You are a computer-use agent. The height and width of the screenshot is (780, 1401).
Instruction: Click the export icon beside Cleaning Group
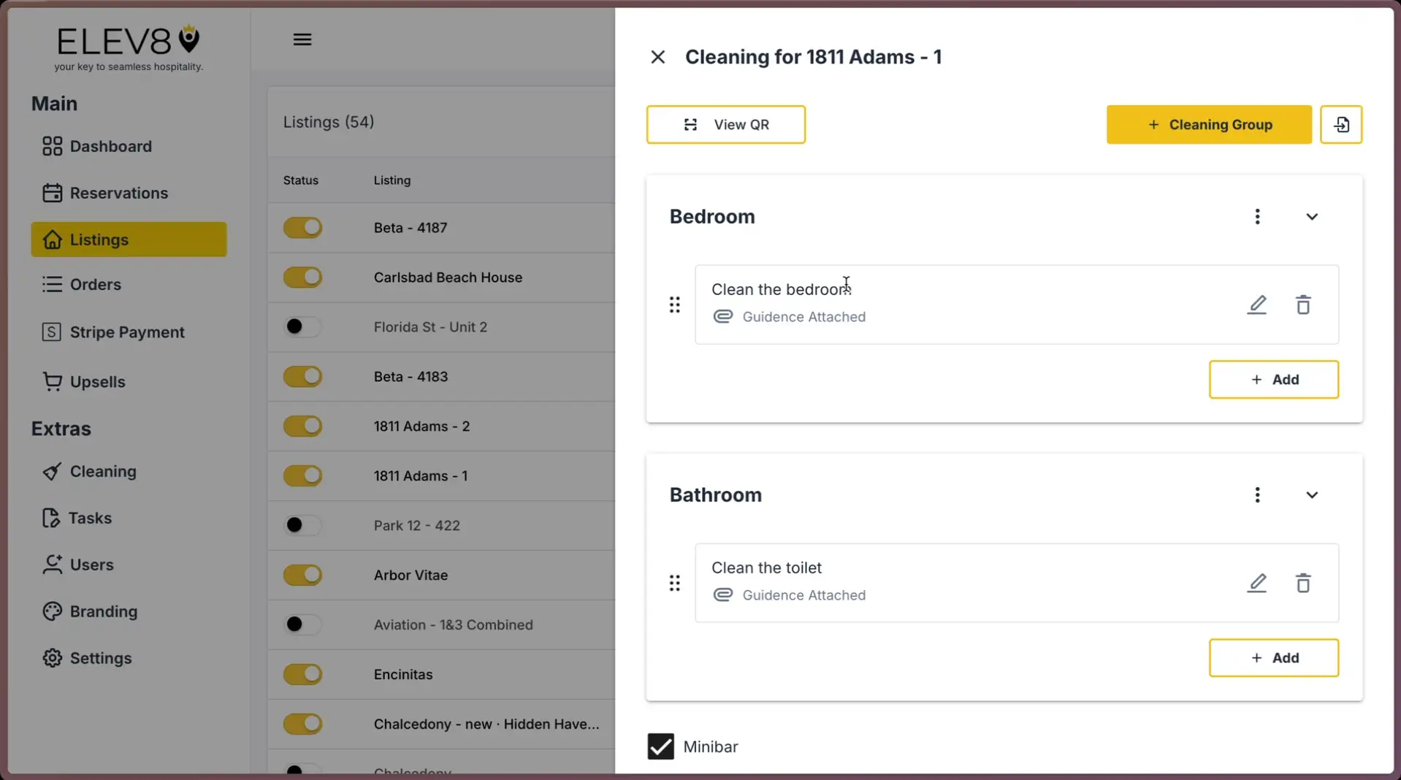1341,124
